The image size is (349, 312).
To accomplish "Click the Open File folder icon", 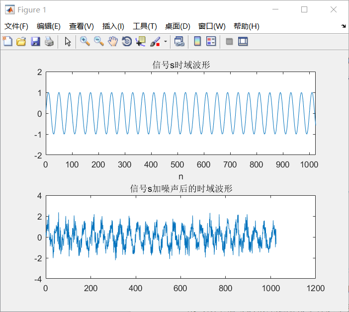I will 21,42.
